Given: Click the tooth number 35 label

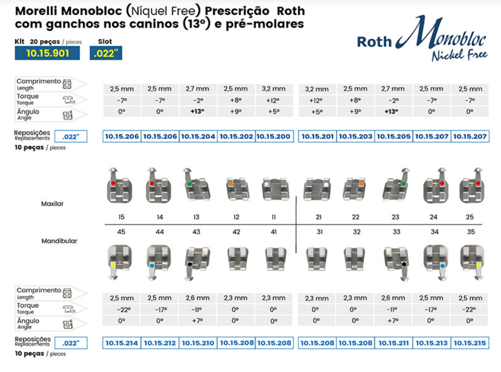Looking at the screenshot, I should tap(471, 232).
